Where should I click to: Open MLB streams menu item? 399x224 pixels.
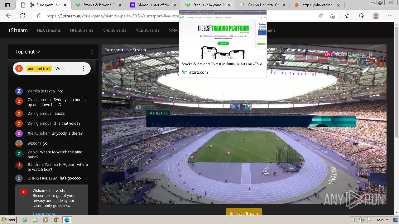point(147,30)
